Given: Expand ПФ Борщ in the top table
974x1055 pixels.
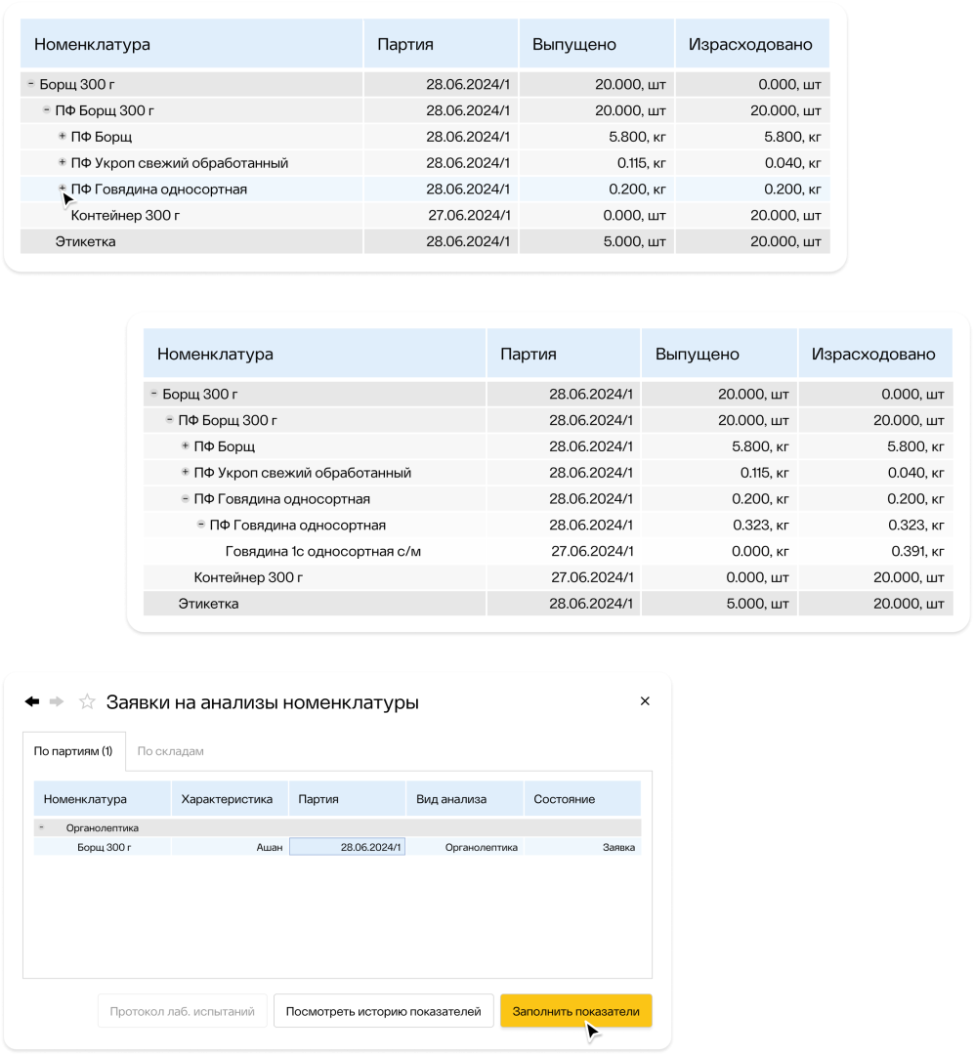Looking at the screenshot, I should coord(62,137).
